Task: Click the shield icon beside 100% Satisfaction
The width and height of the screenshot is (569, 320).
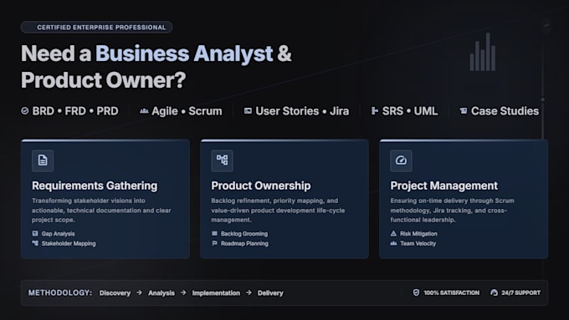Action: (x=416, y=292)
